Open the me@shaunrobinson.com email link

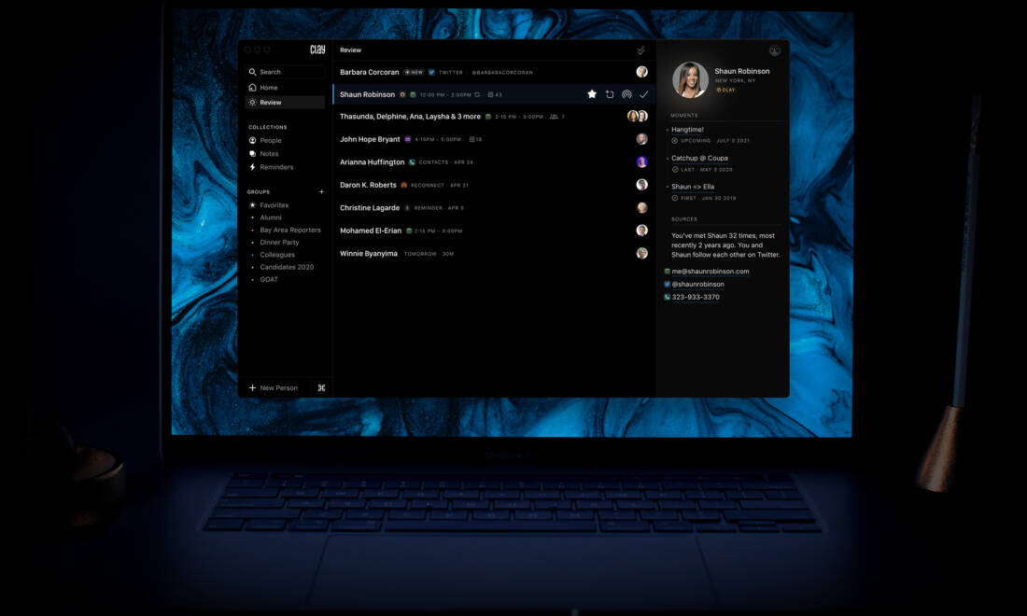[x=710, y=272]
